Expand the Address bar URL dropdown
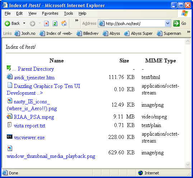 tap(168, 23)
